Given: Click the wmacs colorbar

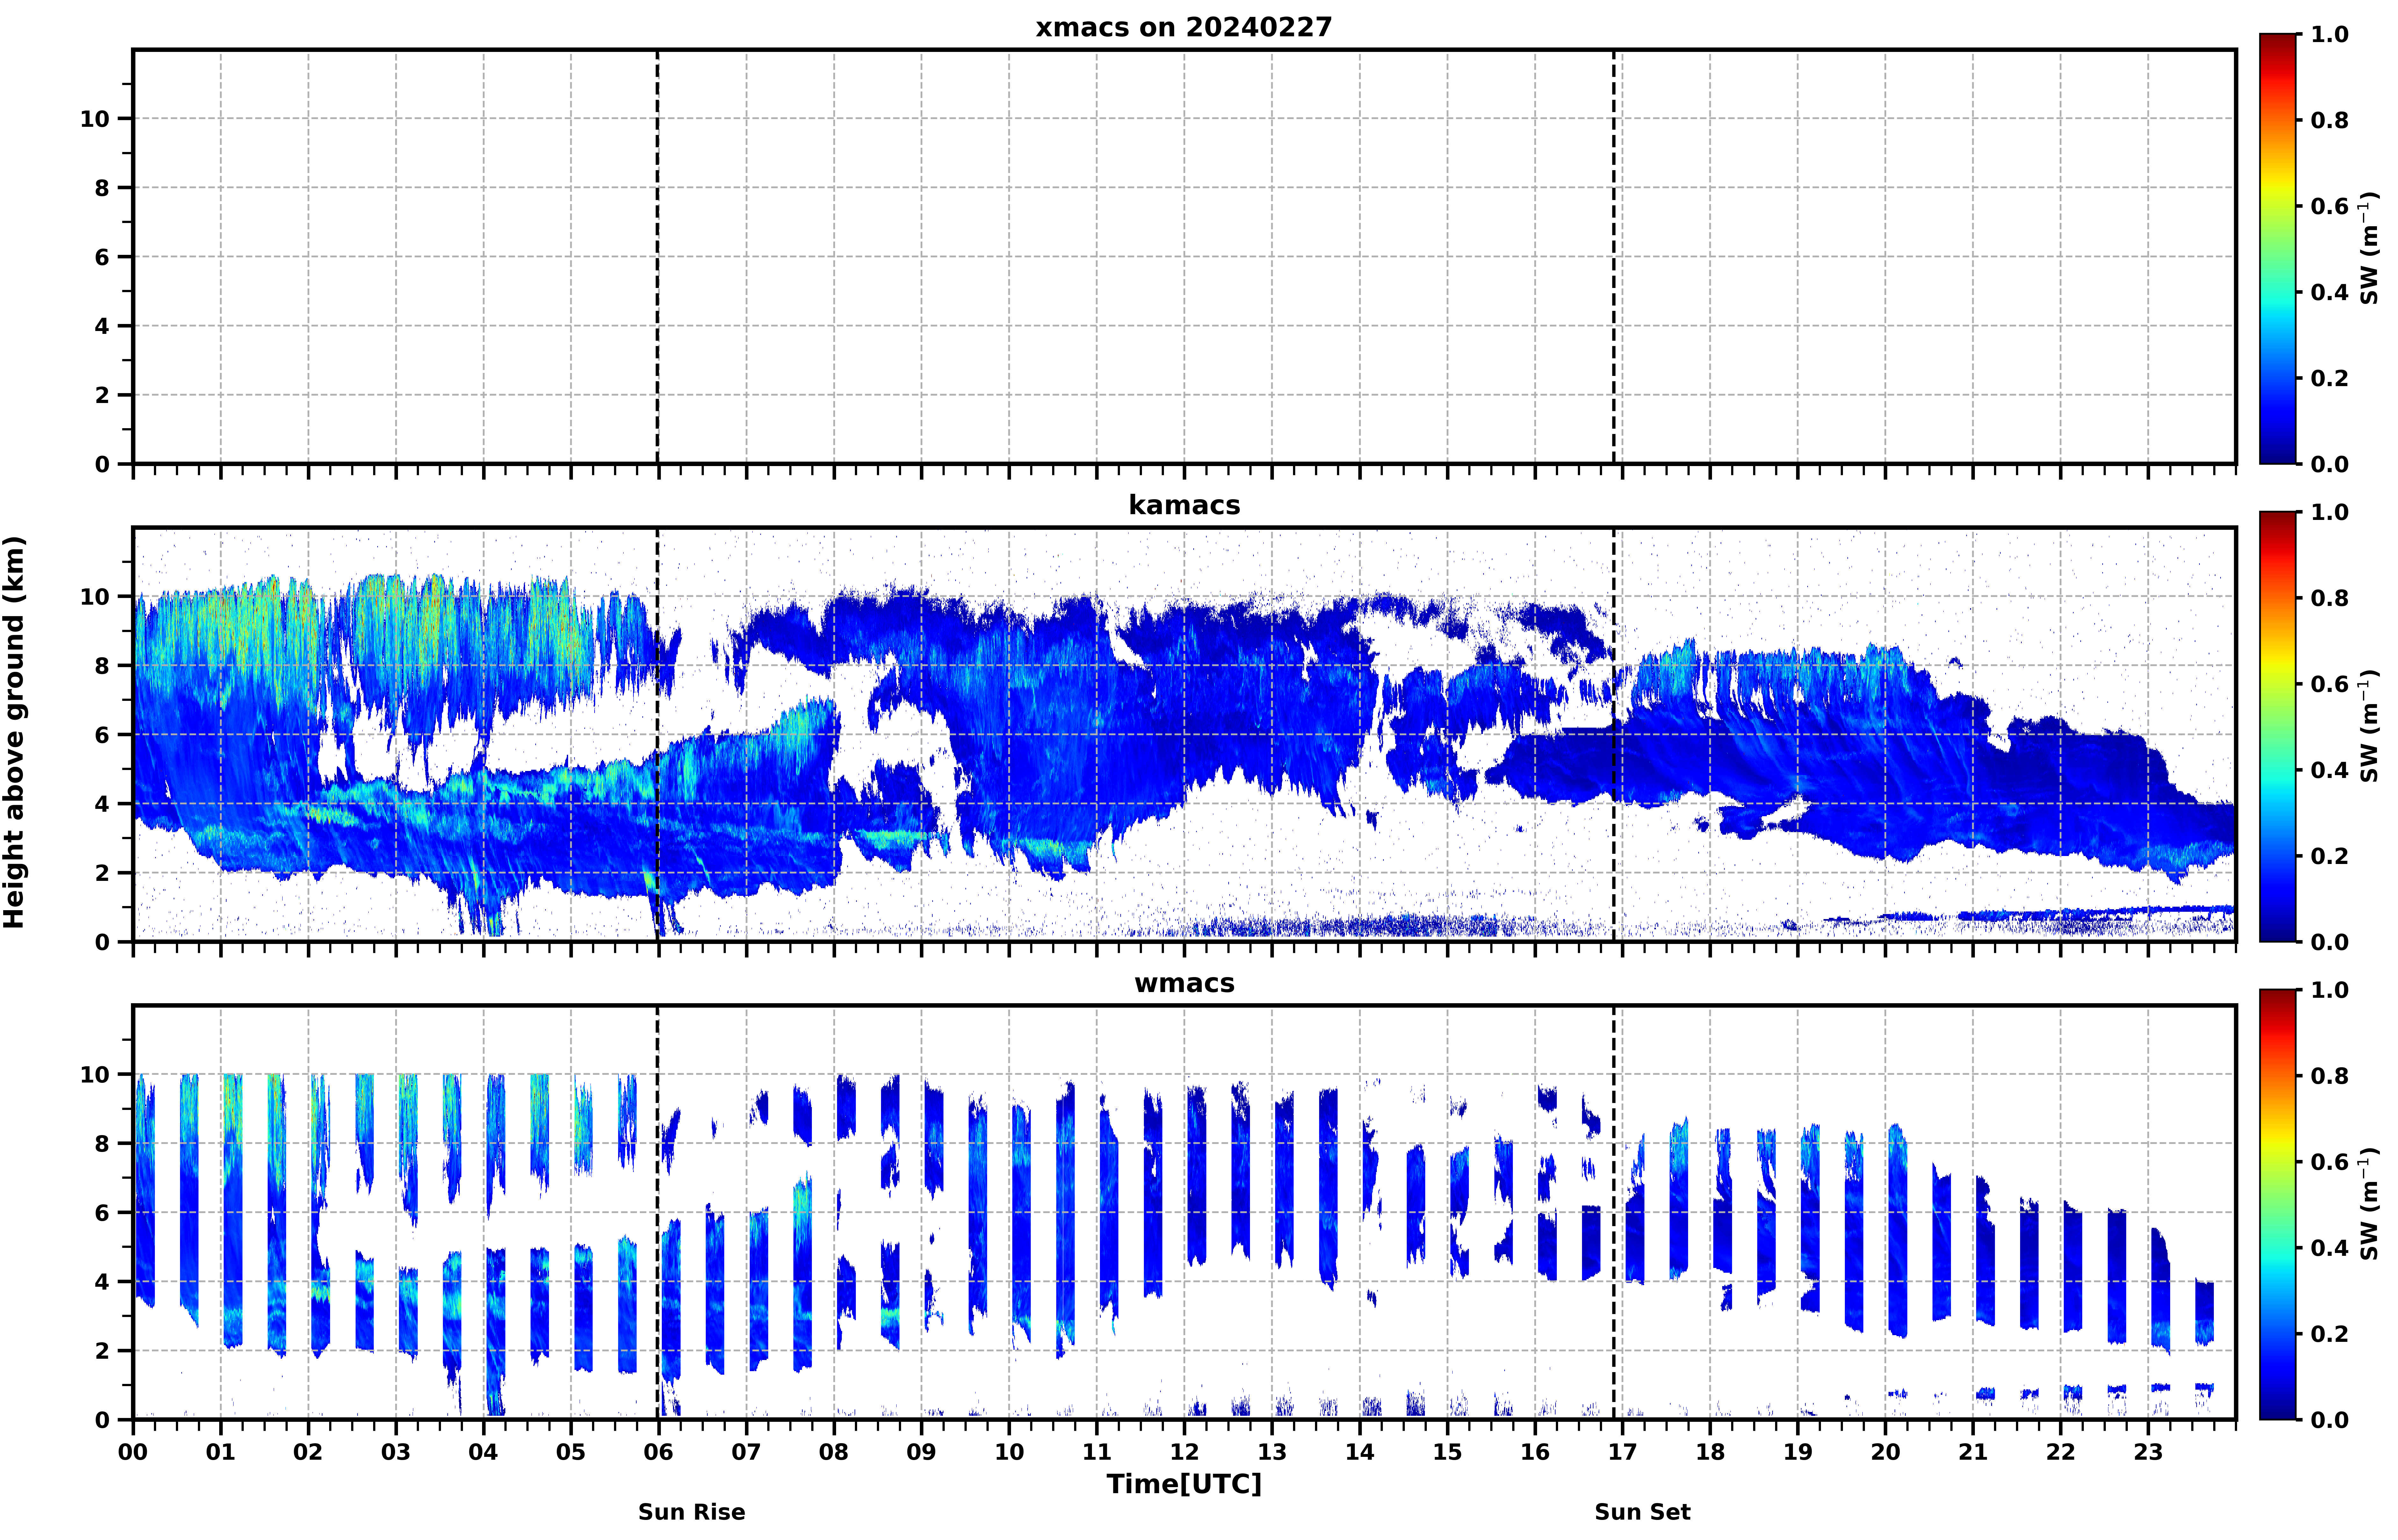Looking at the screenshot, I should (x=2278, y=1205).
